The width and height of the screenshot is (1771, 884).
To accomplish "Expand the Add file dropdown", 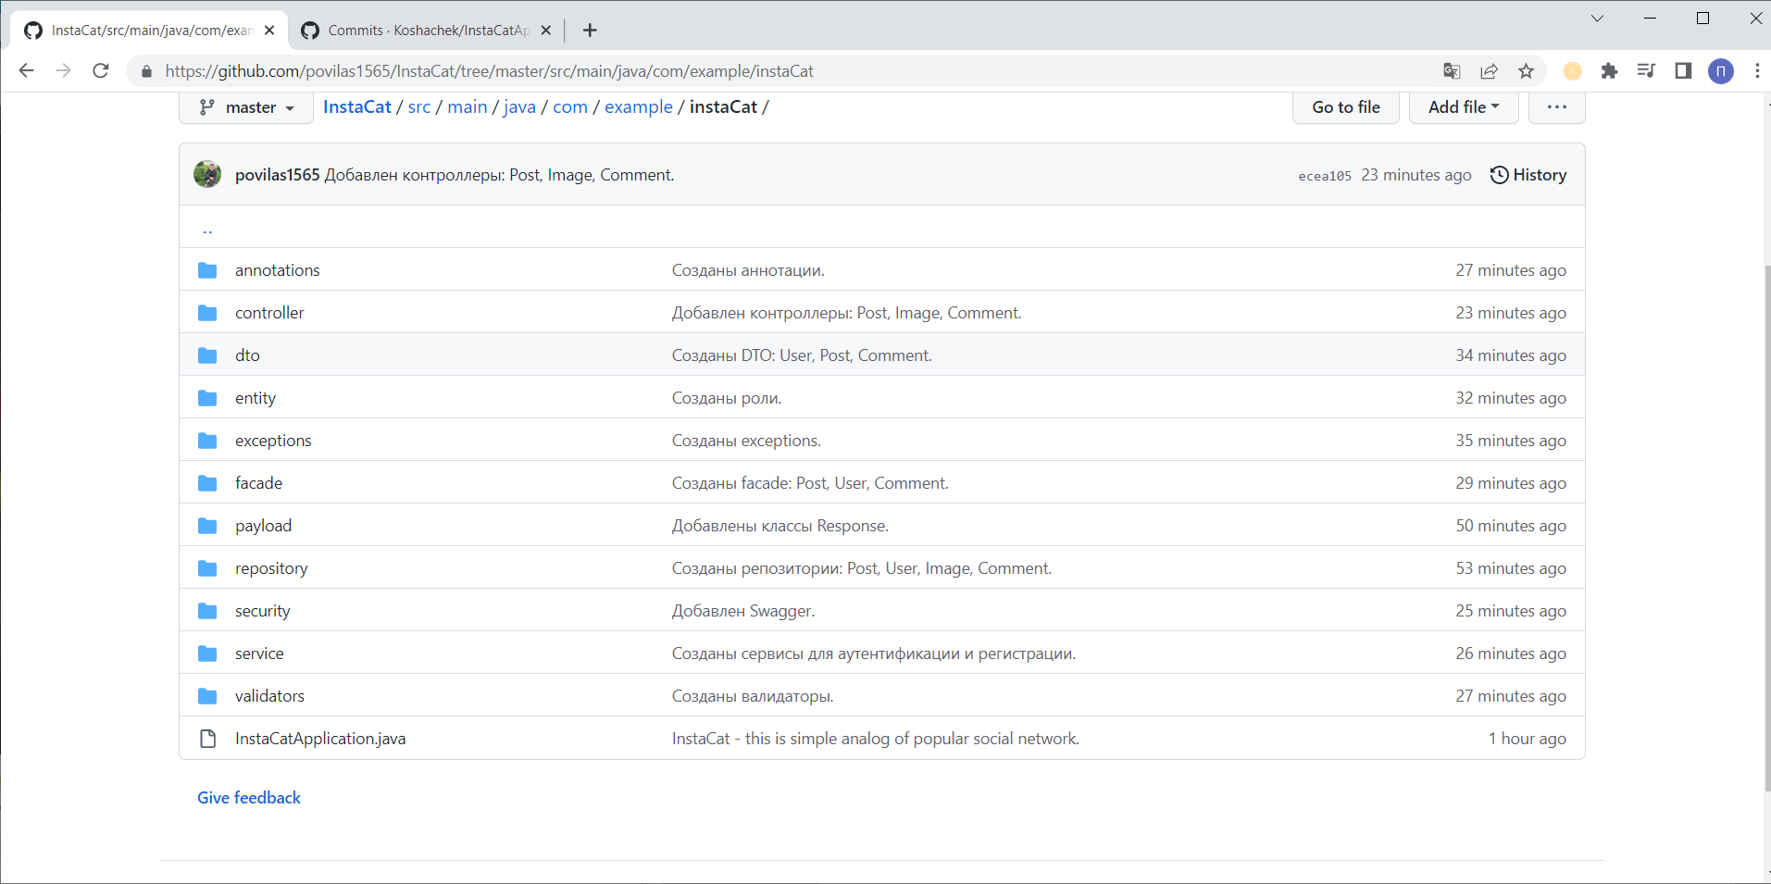I will coord(1464,107).
